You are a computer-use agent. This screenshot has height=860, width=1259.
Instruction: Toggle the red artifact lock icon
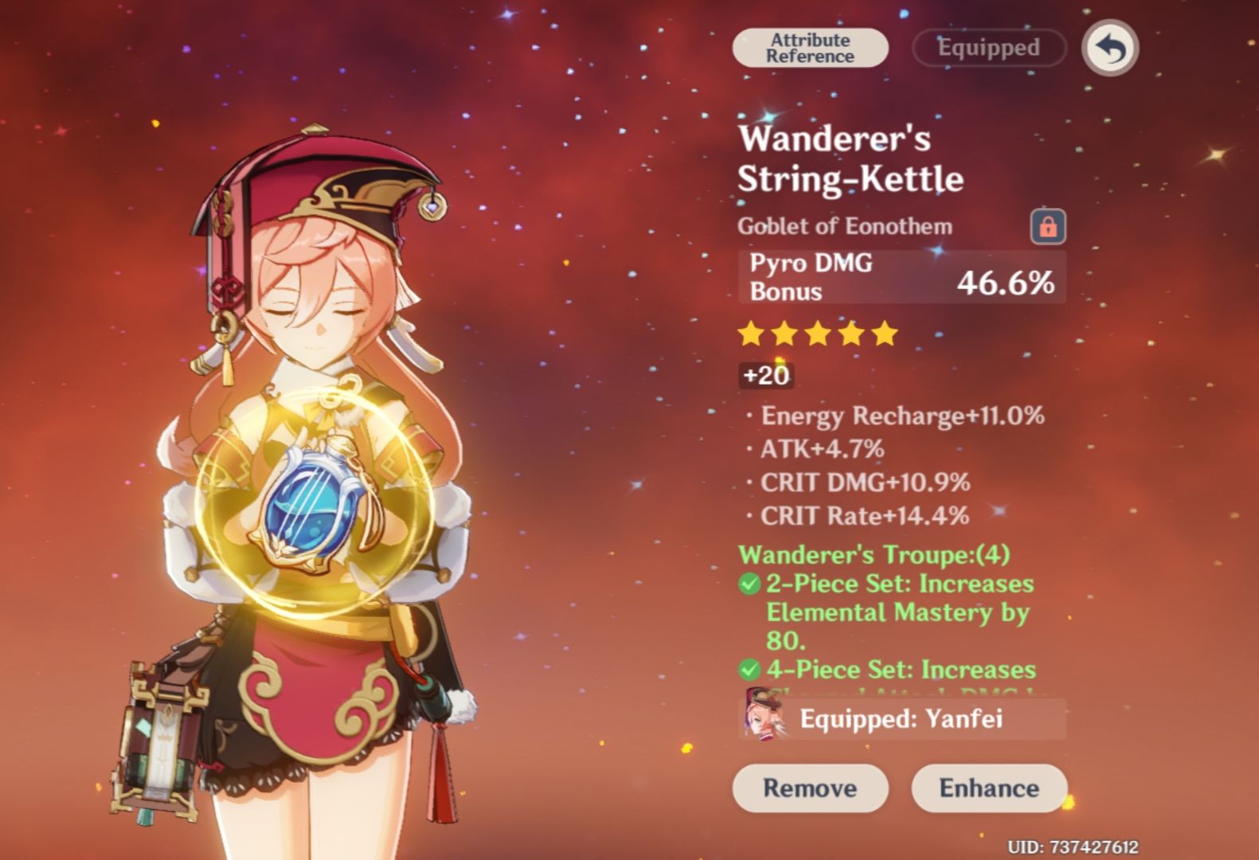point(1048,226)
